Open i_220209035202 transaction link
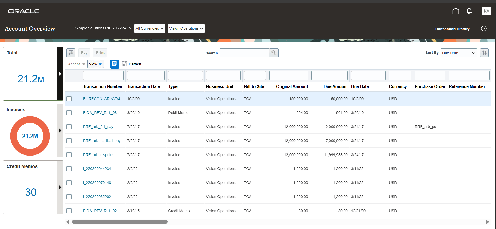 click(97, 197)
